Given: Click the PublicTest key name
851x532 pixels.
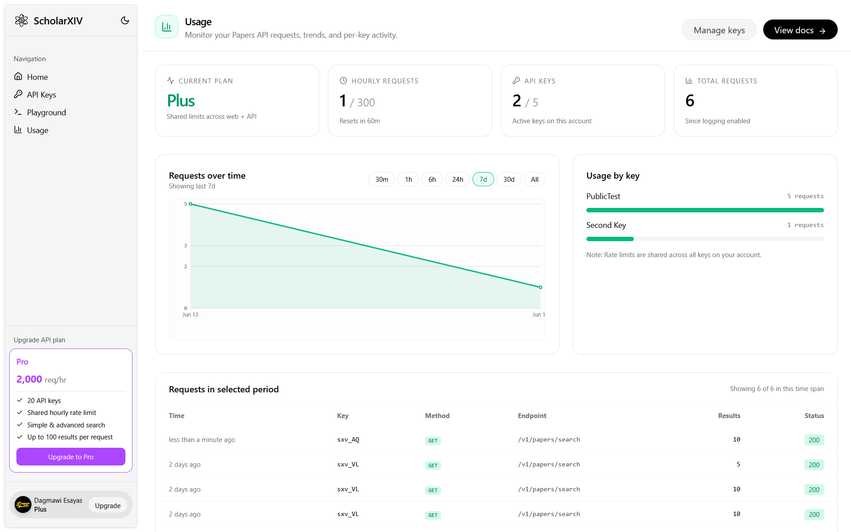Looking at the screenshot, I should click(x=603, y=196).
